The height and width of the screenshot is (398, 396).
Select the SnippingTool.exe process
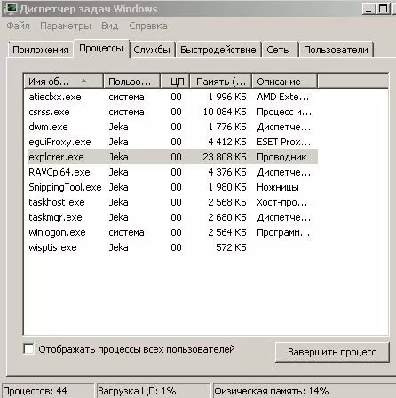click(172, 187)
